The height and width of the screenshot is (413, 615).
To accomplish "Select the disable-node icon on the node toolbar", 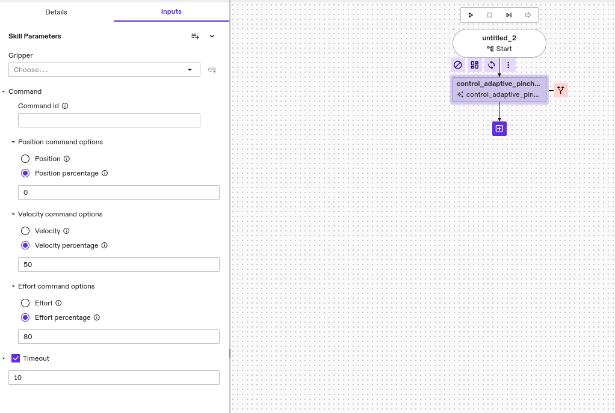I will (458, 64).
